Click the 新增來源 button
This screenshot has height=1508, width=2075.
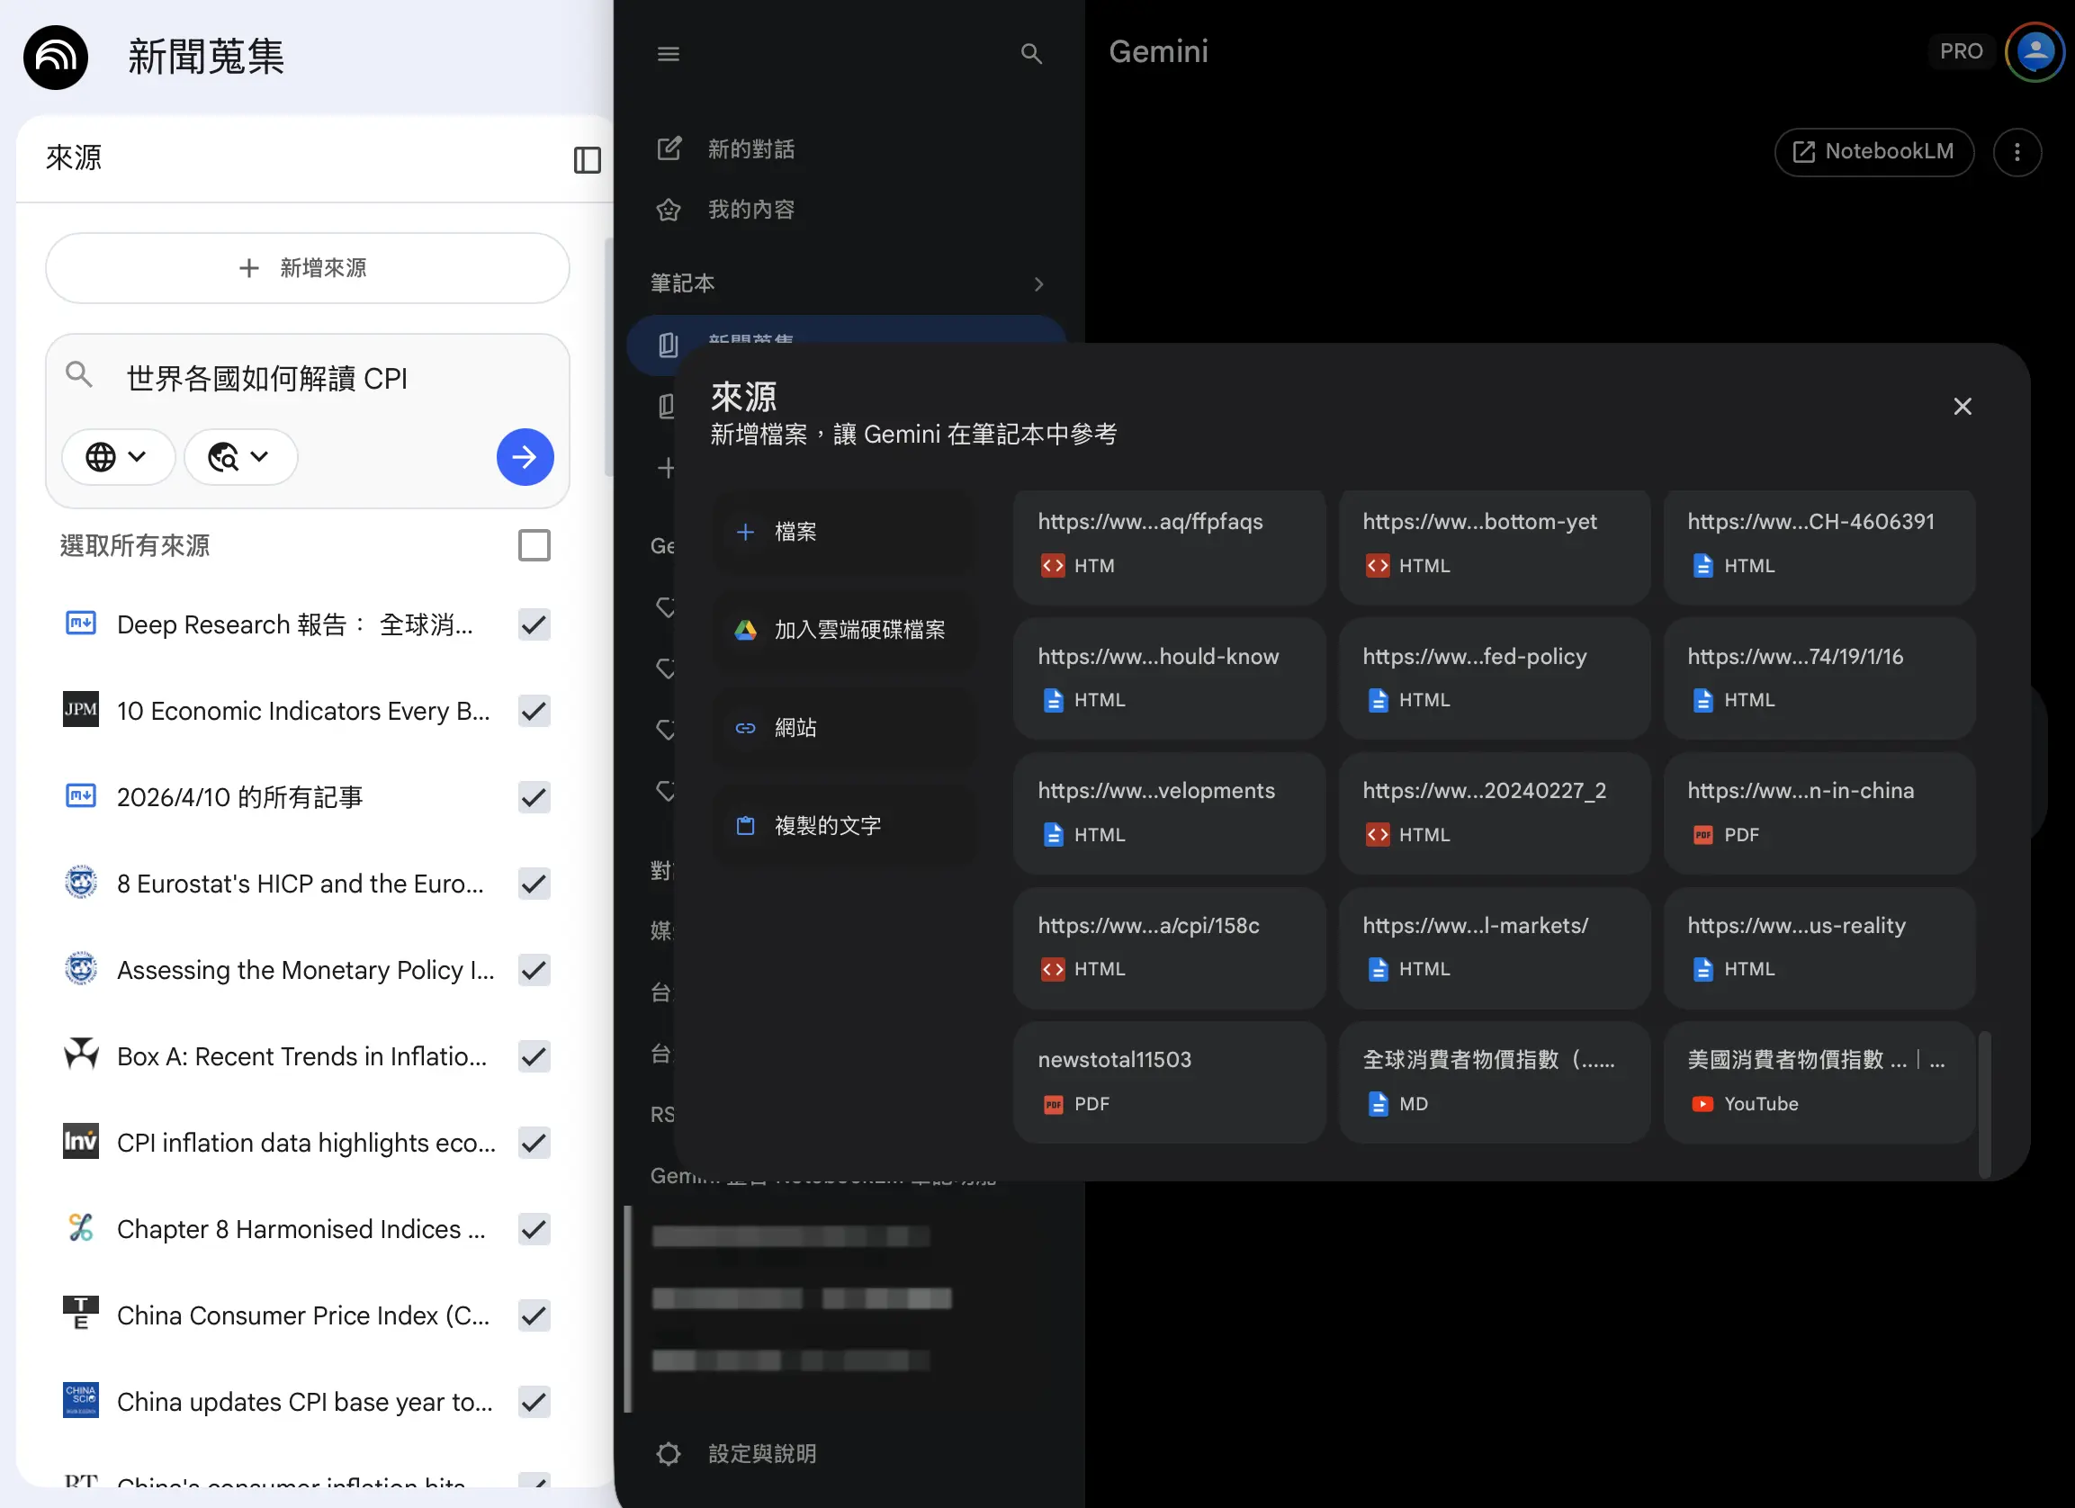click(x=308, y=268)
